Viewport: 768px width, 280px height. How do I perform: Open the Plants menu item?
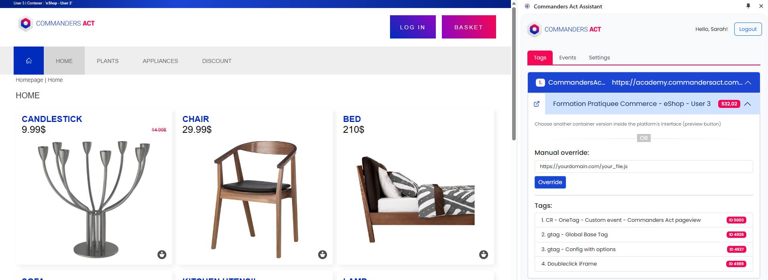click(x=108, y=61)
